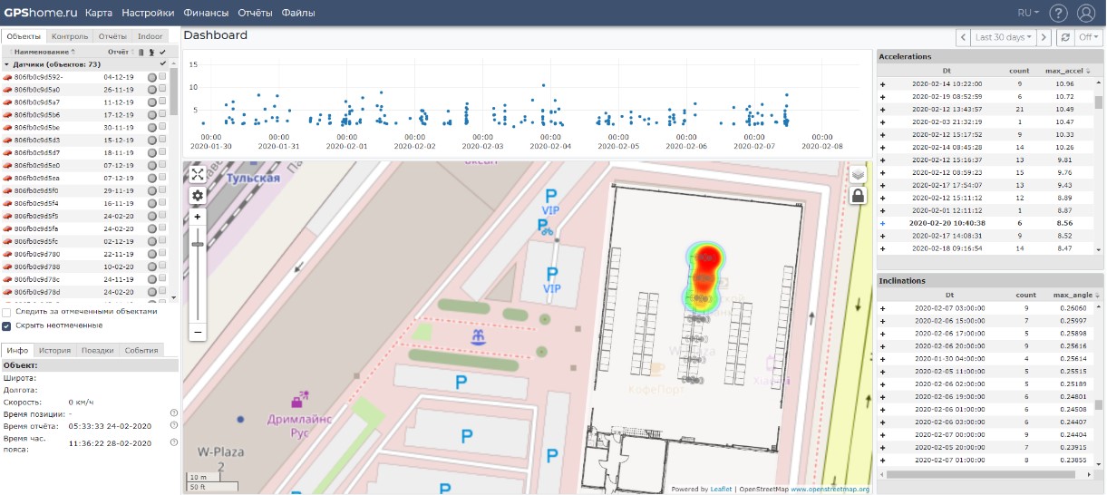
Task: Open the auto-refresh Off dropdown
Action: point(1089,37)
